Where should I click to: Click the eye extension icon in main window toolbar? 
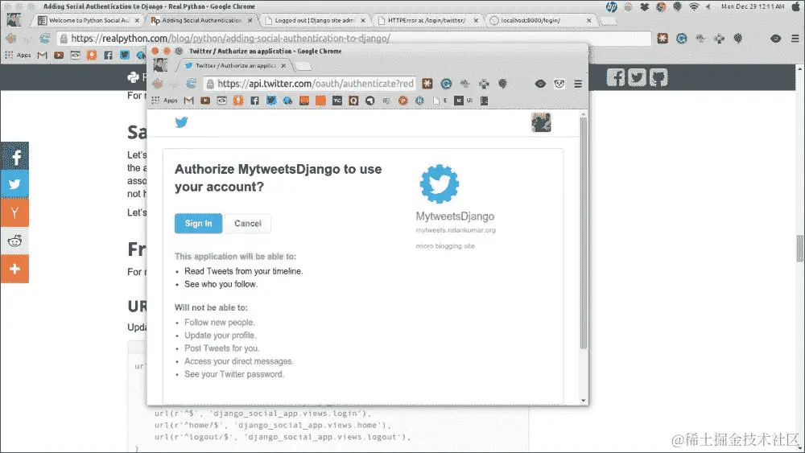775,39
